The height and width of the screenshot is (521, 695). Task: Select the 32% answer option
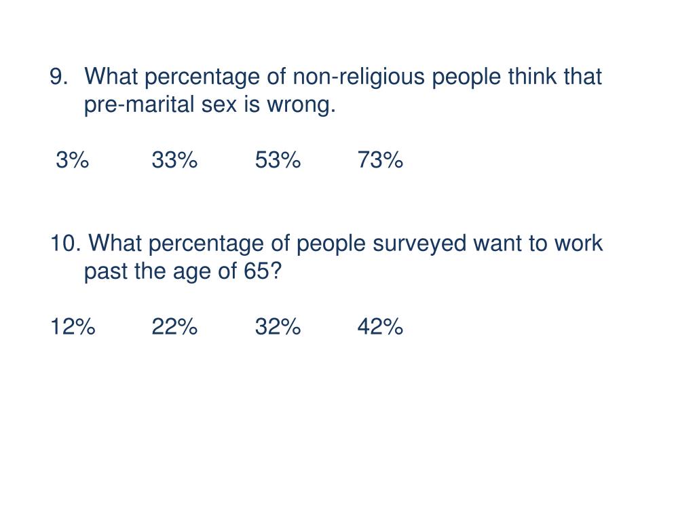(x=278, y=327)
